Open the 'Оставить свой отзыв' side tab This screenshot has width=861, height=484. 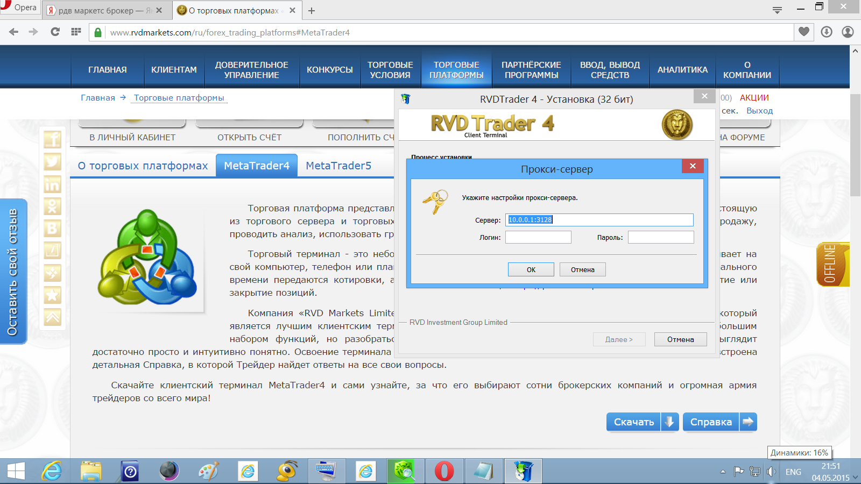[x=13, y=272]
